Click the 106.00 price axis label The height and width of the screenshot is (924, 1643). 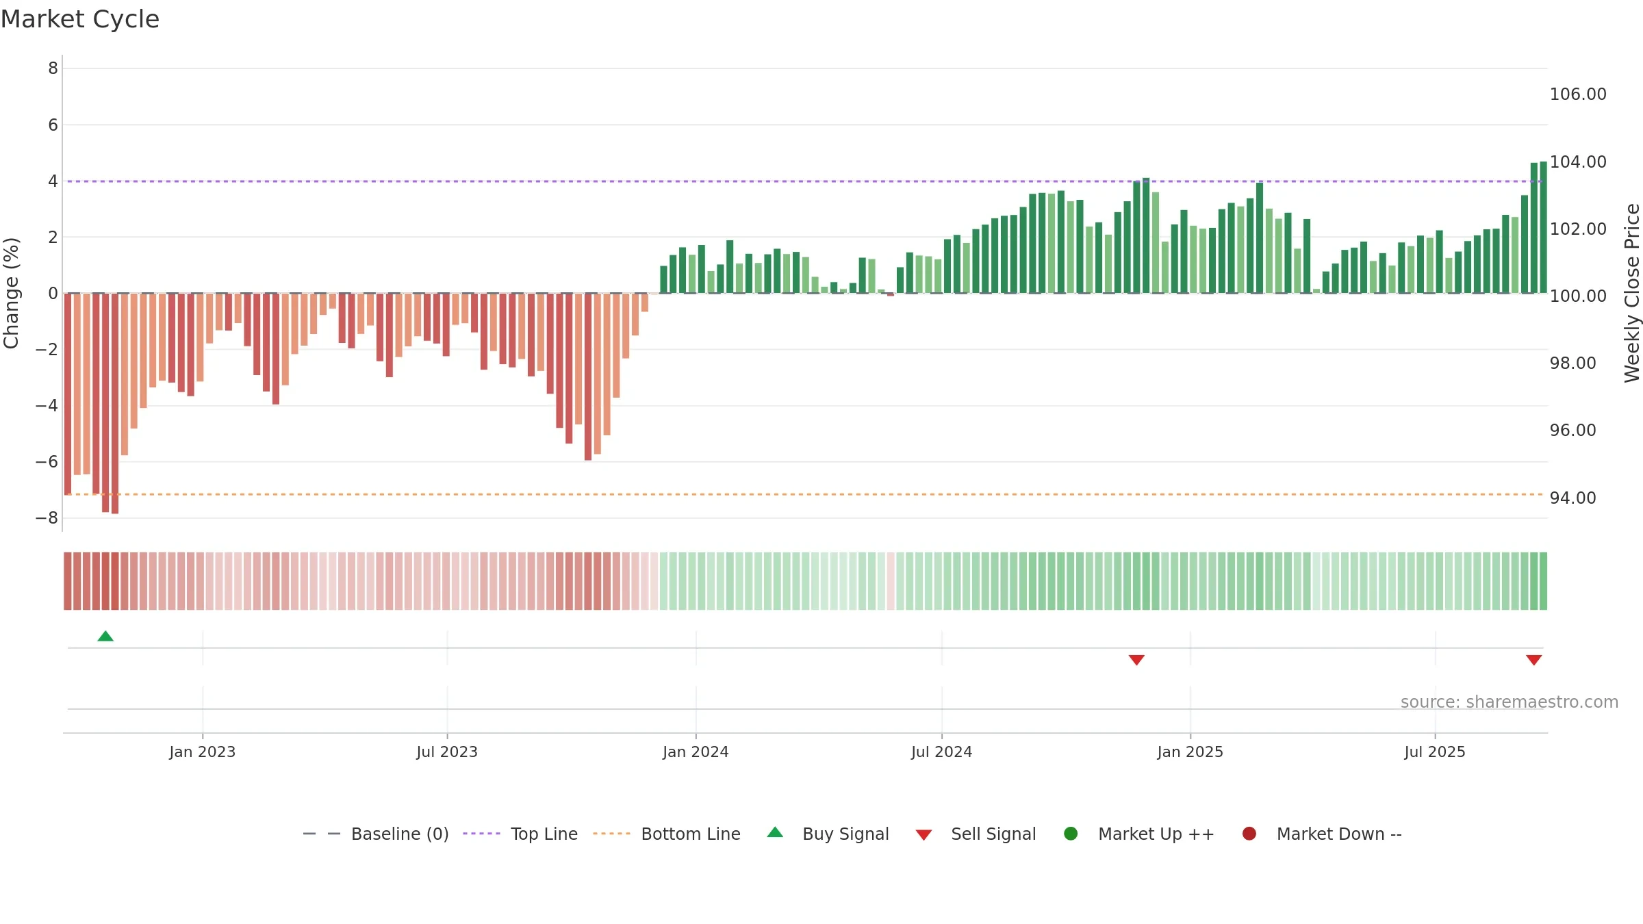tap(1578, 94)
